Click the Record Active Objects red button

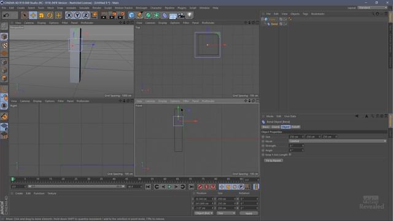(x=200, y=187)
